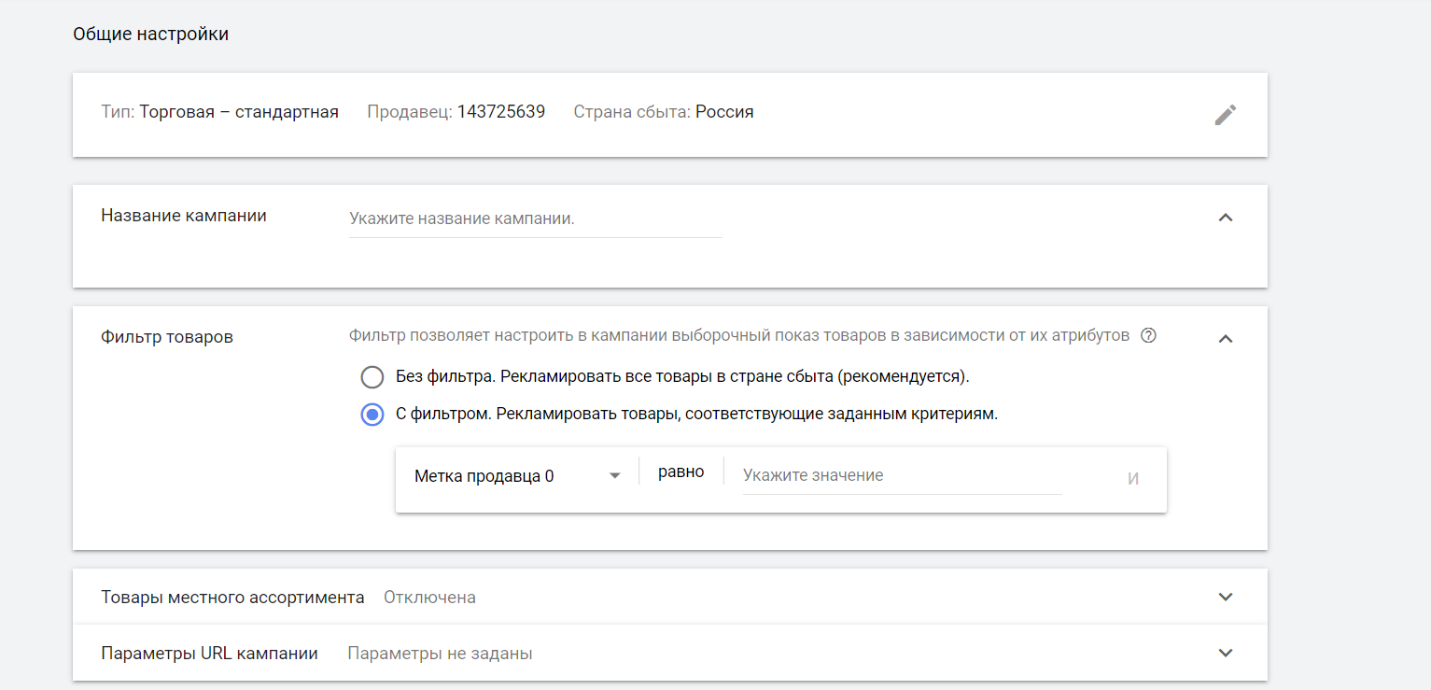Image resolution: width=1431 pixels, height=690 pixels.
Task: Click the campaign name input field
Action: coord(535,219)
